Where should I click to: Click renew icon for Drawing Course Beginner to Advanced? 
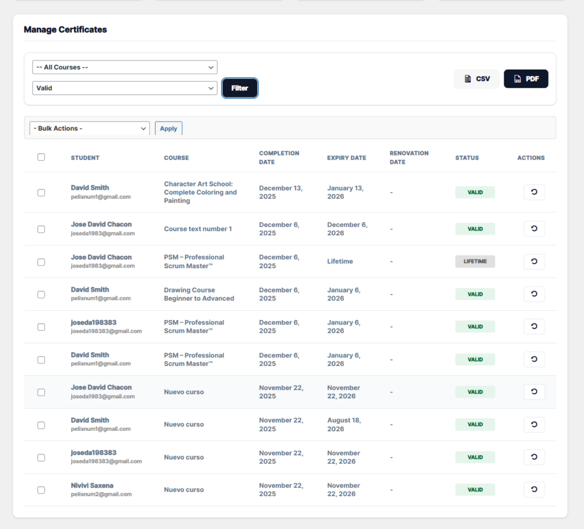tap(534, 294)
